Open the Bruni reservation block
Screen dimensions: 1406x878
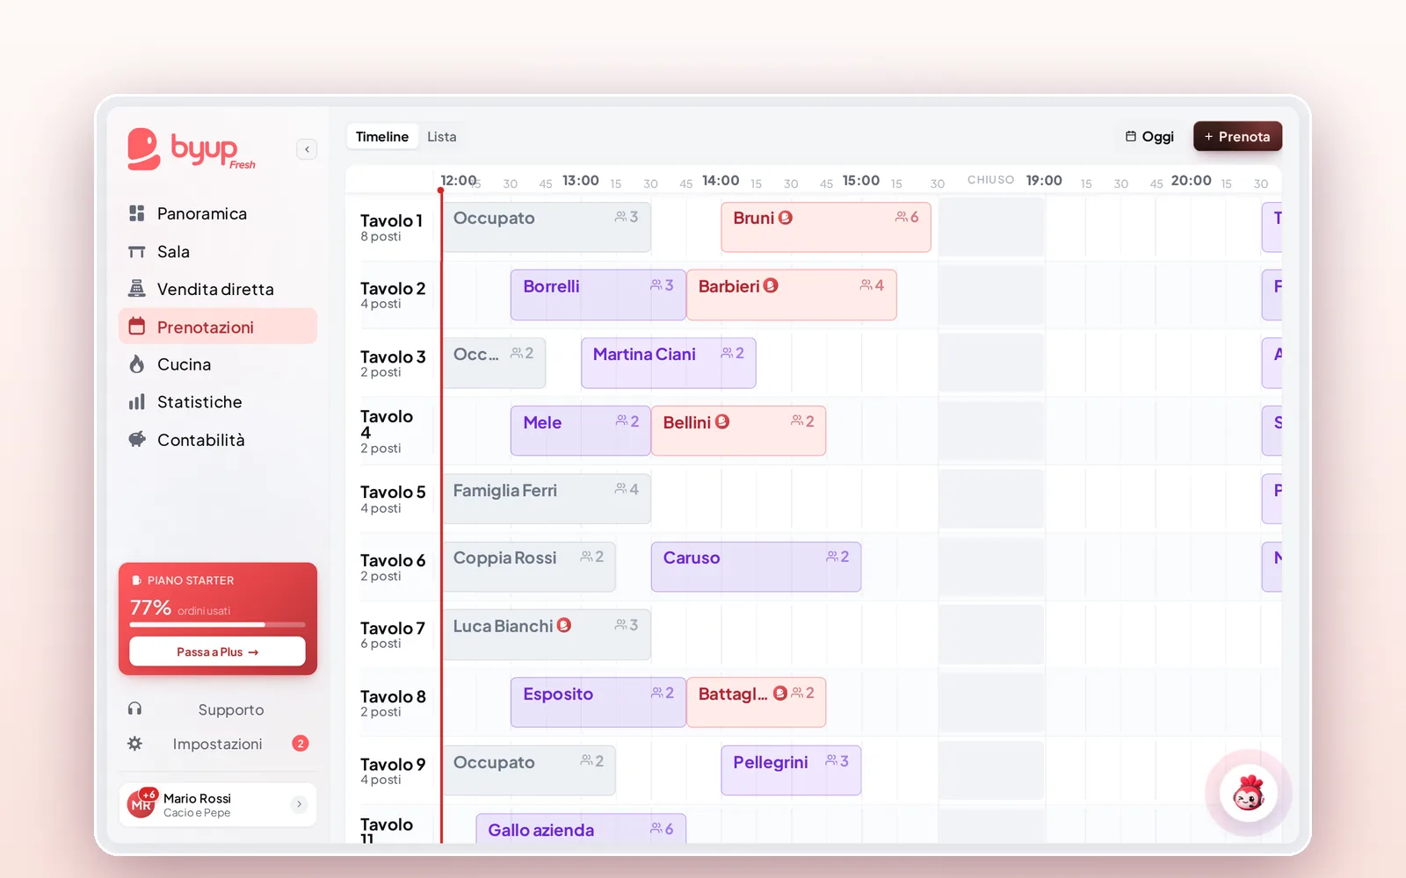click(x=826, y=227)
